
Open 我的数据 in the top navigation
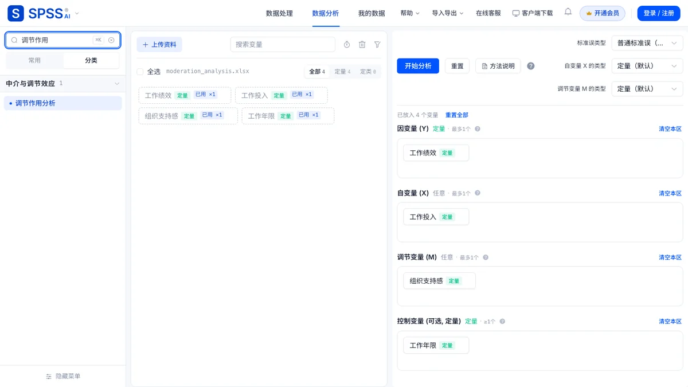tap(372, 13)
